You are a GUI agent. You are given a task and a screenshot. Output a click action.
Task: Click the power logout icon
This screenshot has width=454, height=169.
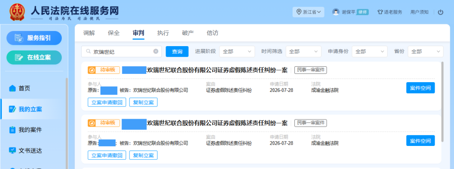point(441,12)
